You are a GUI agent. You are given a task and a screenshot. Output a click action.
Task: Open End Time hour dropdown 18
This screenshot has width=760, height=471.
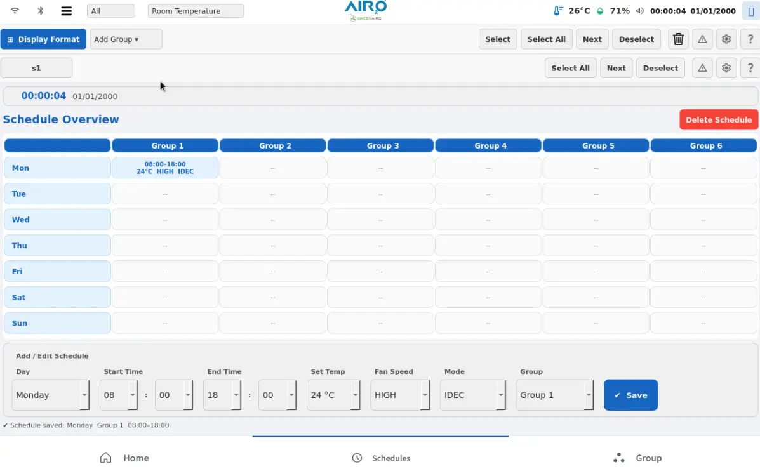222,395
